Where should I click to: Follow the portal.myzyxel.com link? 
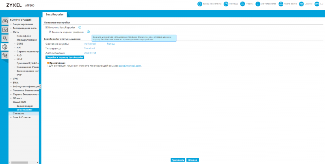pos(130,66)
